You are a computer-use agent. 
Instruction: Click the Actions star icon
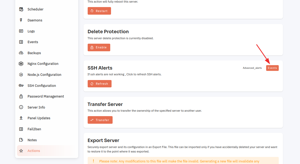pyautogui.click(x=21, y=151)
